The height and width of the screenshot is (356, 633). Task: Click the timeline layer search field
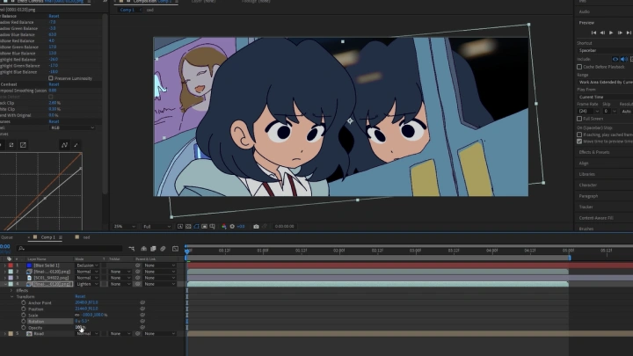[69, 249]
